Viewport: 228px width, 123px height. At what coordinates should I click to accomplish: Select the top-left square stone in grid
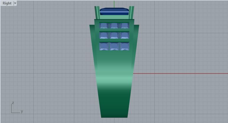point(104,25)
